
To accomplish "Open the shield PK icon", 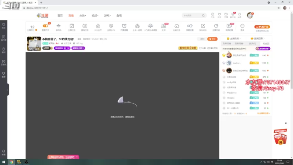I will 111,26.
